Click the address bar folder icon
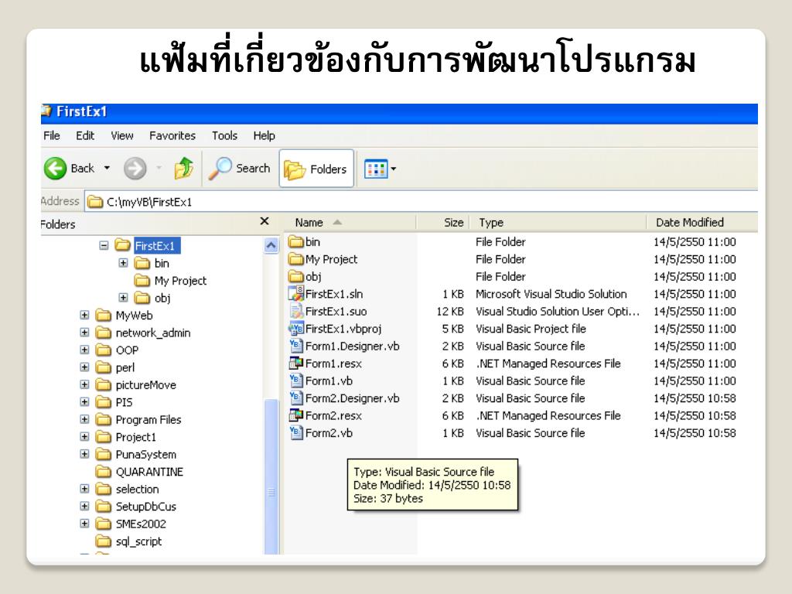The width and height of the screenshot is (792, 594). click(x=95, y=202)
